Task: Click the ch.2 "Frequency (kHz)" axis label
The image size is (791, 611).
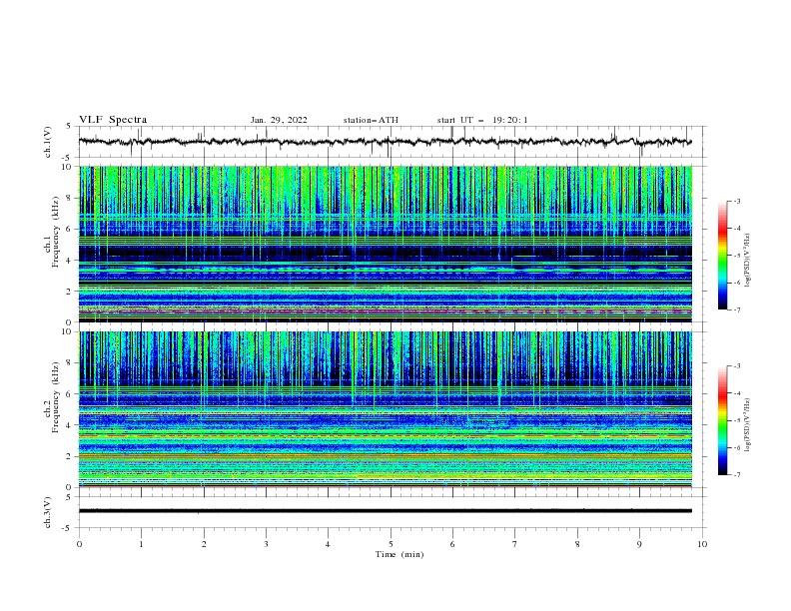Action: pyautogui.click(x=56, y=397)
